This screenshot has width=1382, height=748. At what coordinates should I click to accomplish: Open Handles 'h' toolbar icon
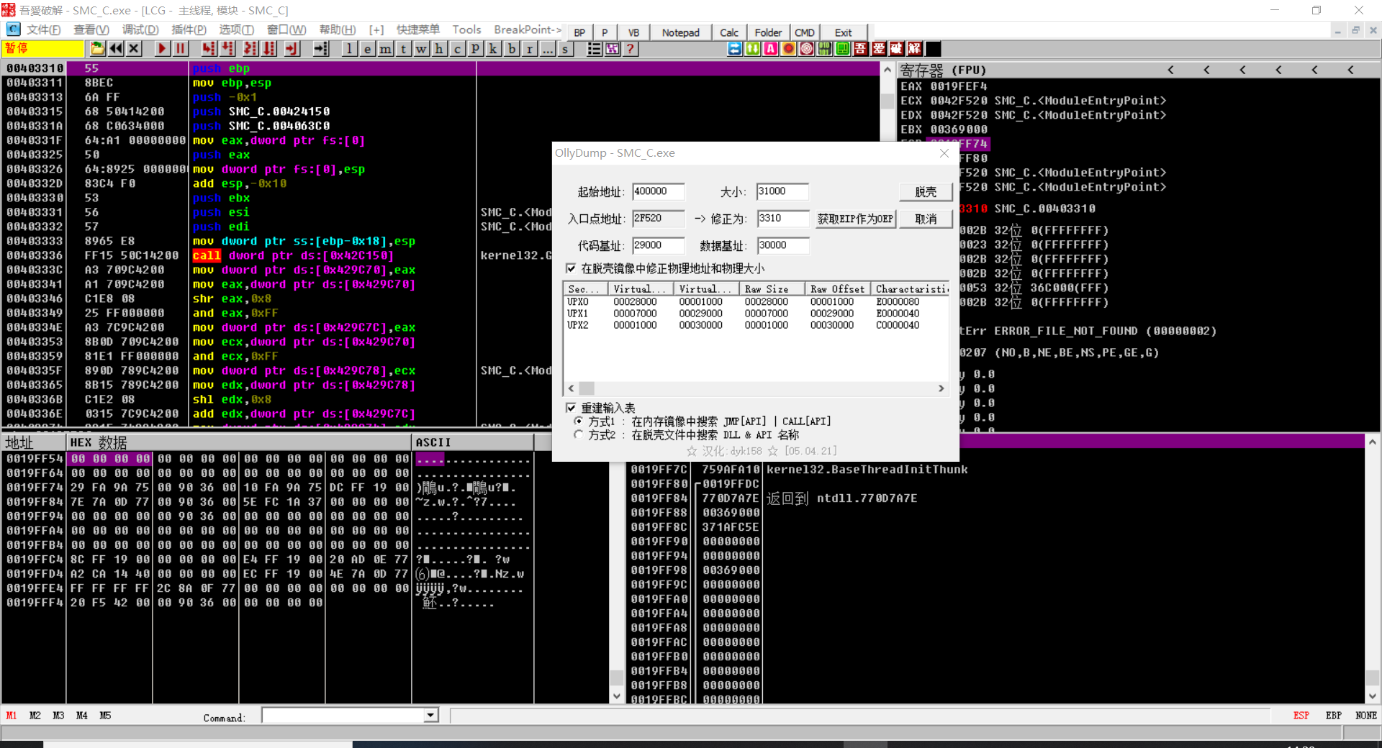(x=439, y=49)
